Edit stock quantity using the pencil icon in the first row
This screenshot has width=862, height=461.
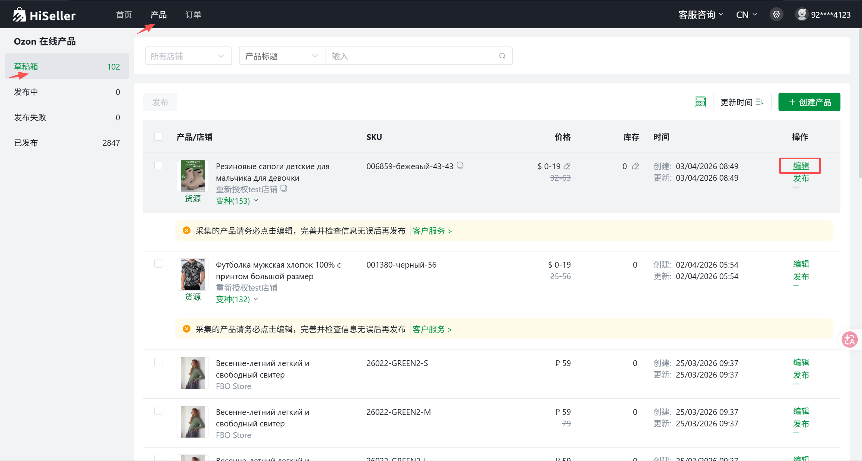tap(636, 166)
